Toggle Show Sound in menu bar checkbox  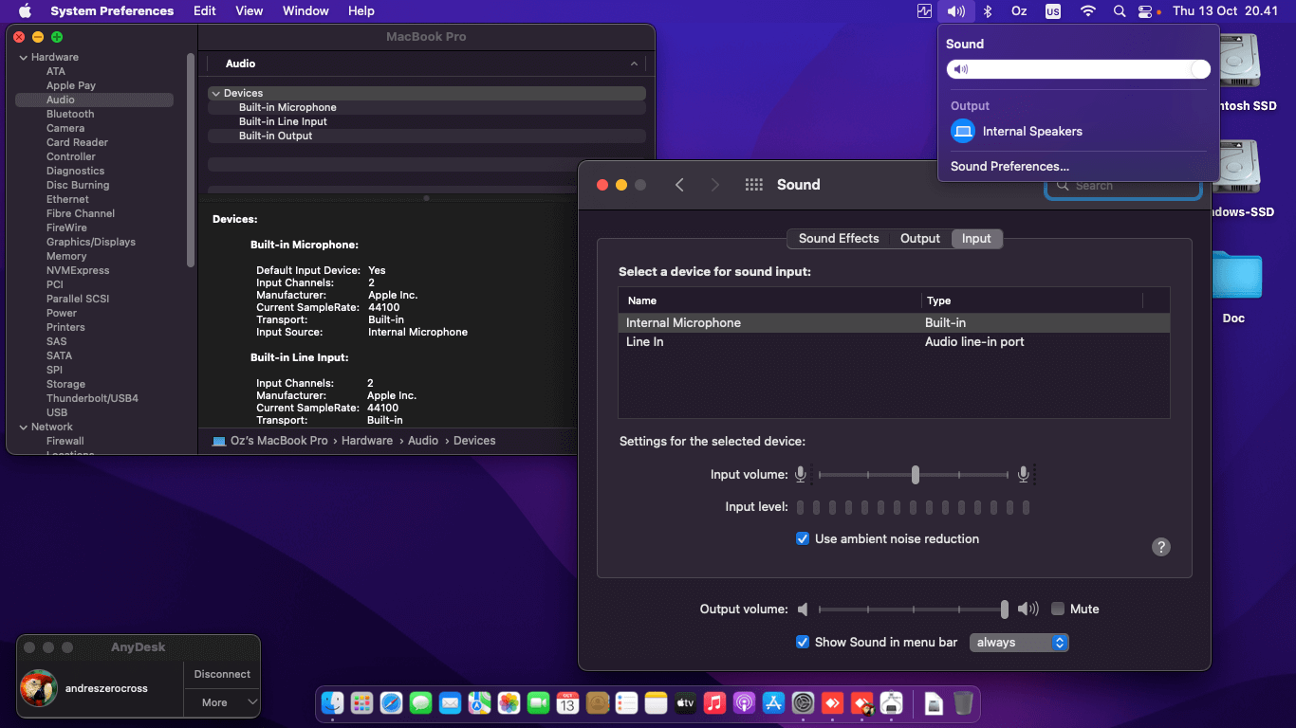pyautogui.click(x=803, y=642)
